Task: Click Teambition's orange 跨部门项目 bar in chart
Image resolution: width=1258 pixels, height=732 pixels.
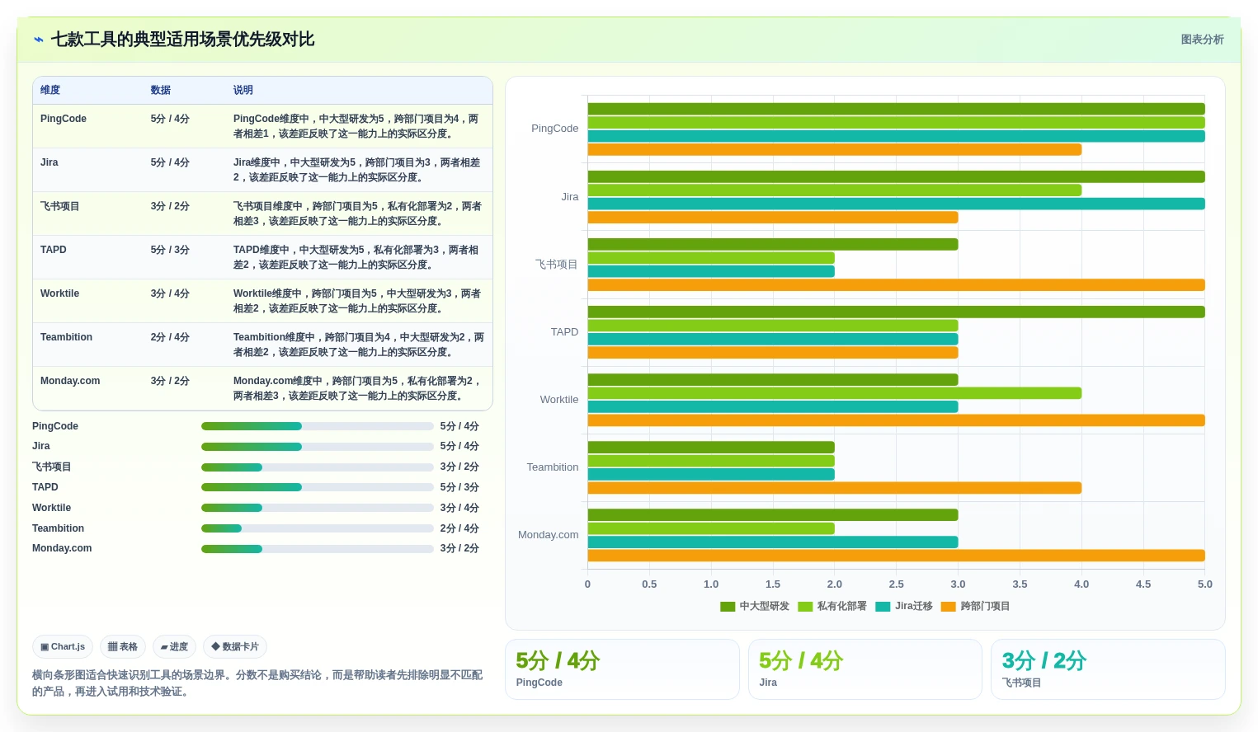Action: [834, 488]
